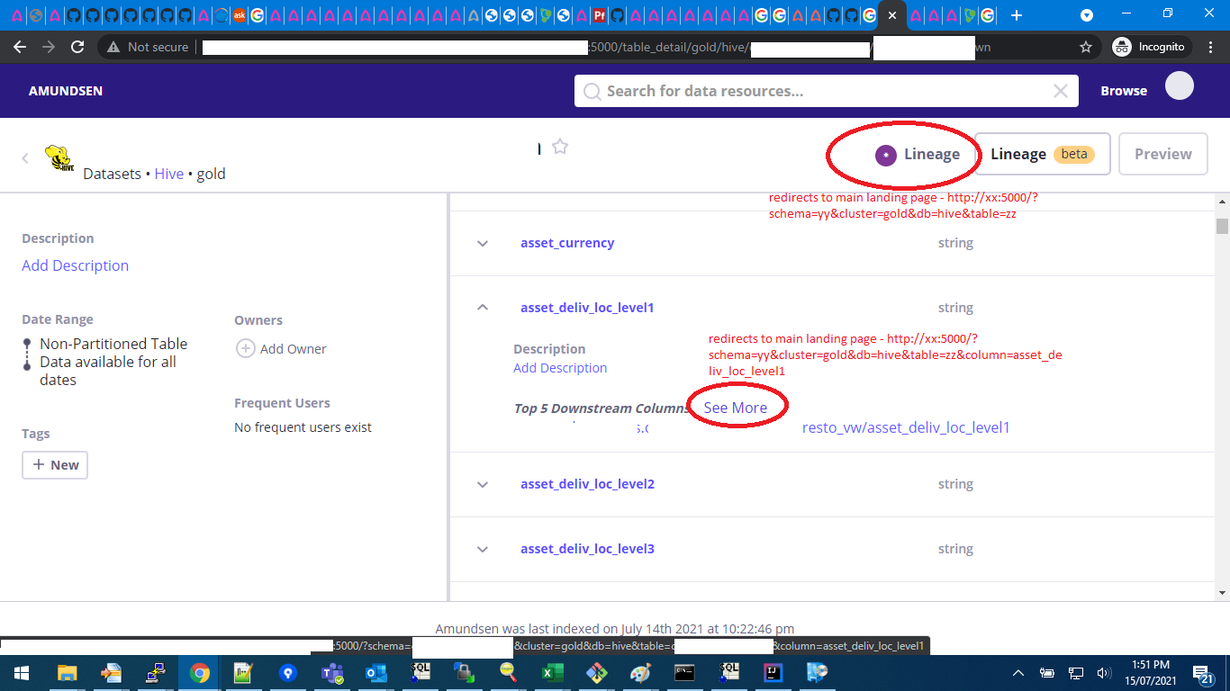Click the Amundsen logo in the navbar
This screenshot has width=1230, height=691.
coord(65,91)
